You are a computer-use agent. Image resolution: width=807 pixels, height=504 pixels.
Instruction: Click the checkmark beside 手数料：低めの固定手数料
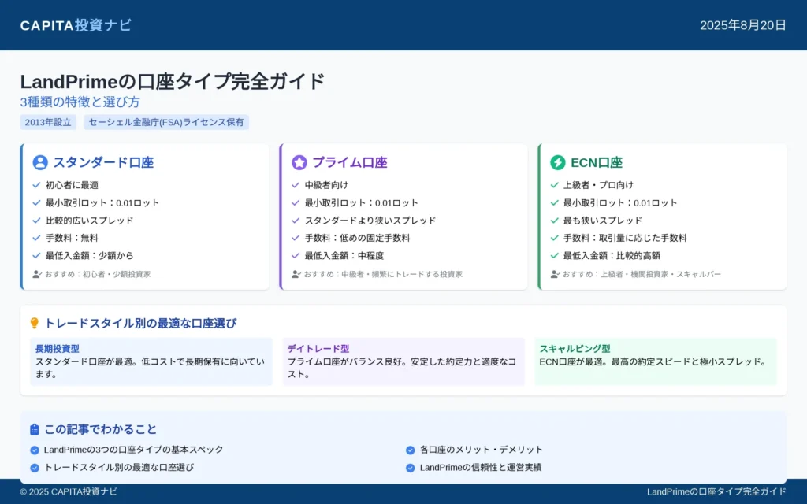pos(296,238)
